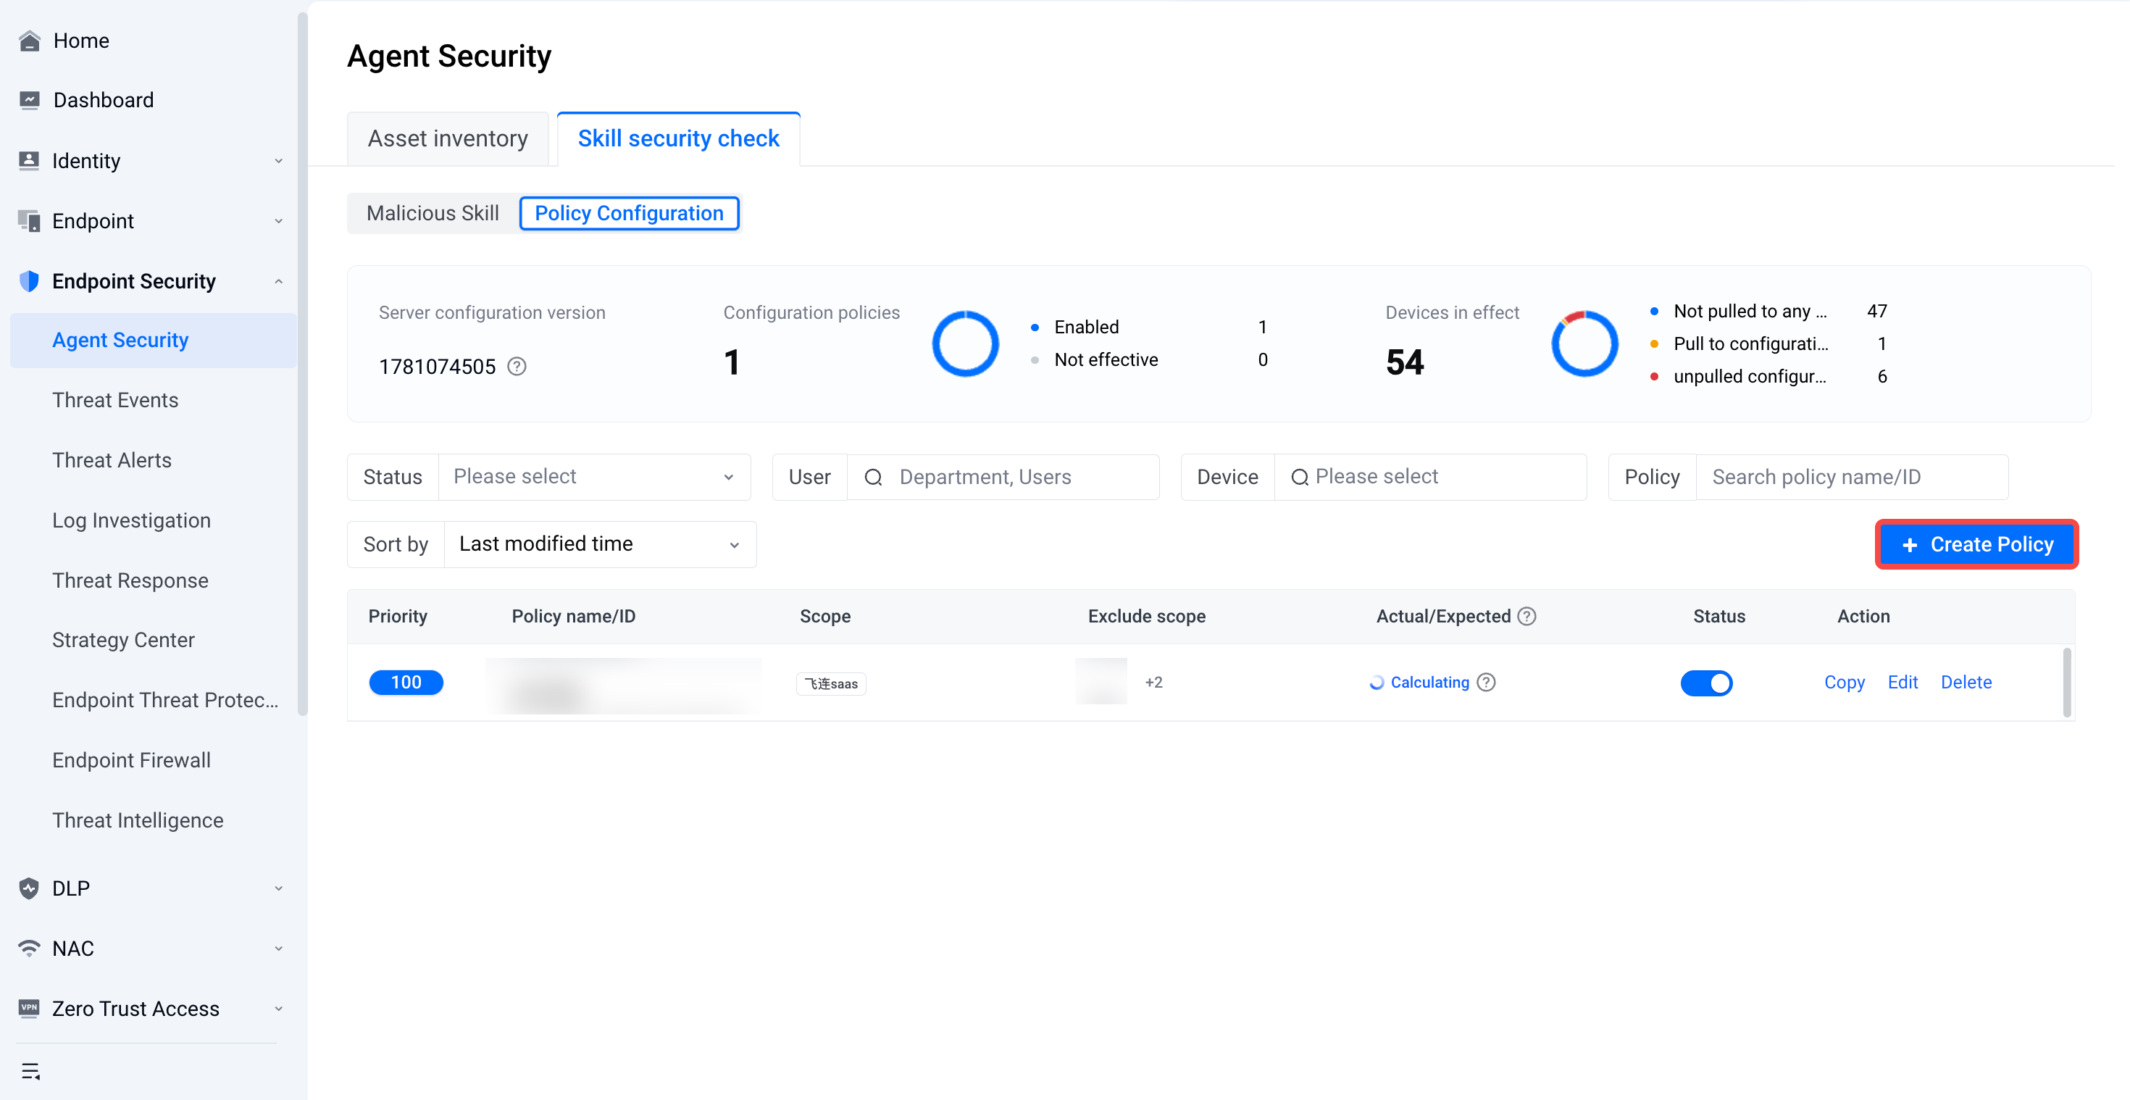Viewport: 2130px width, 1100px height.
Task: Open the Status Please select dropdown
Action: (x=593, y=478)
